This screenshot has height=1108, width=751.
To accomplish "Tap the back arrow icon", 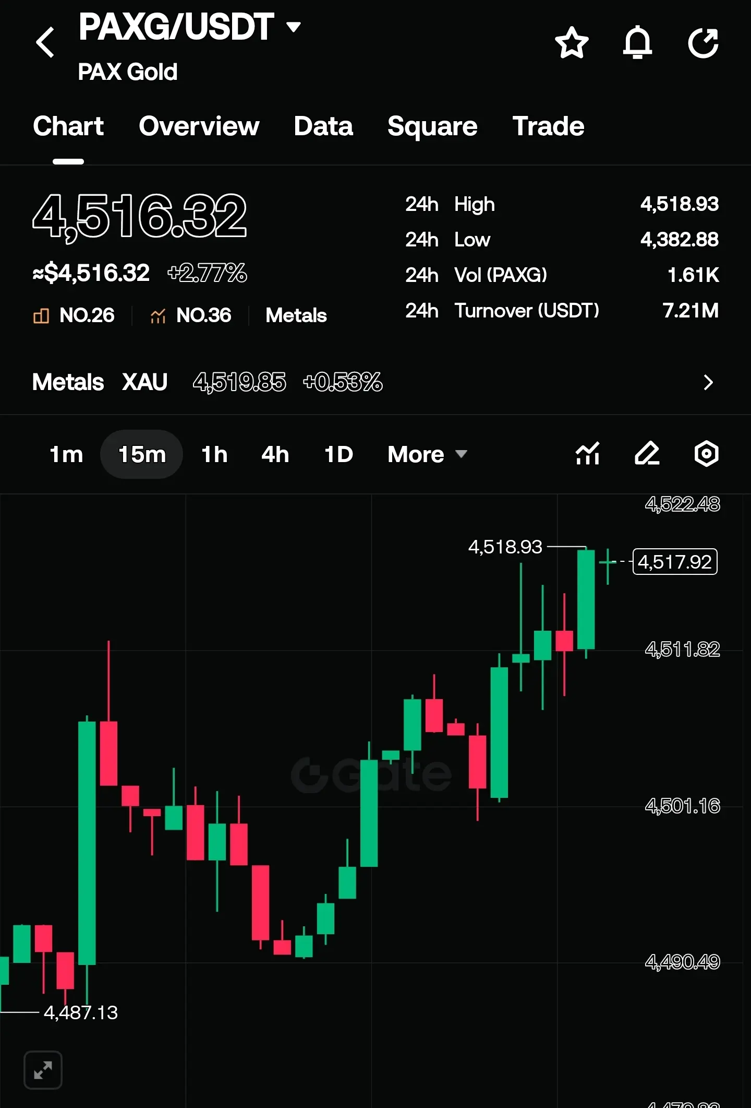I will (45, 42).
